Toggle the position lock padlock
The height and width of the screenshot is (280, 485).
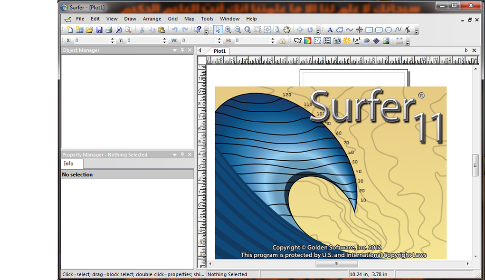point(282,40)
